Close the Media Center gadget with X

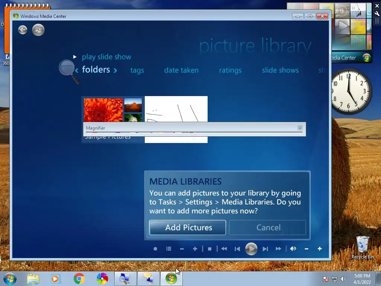pos(377,6)
